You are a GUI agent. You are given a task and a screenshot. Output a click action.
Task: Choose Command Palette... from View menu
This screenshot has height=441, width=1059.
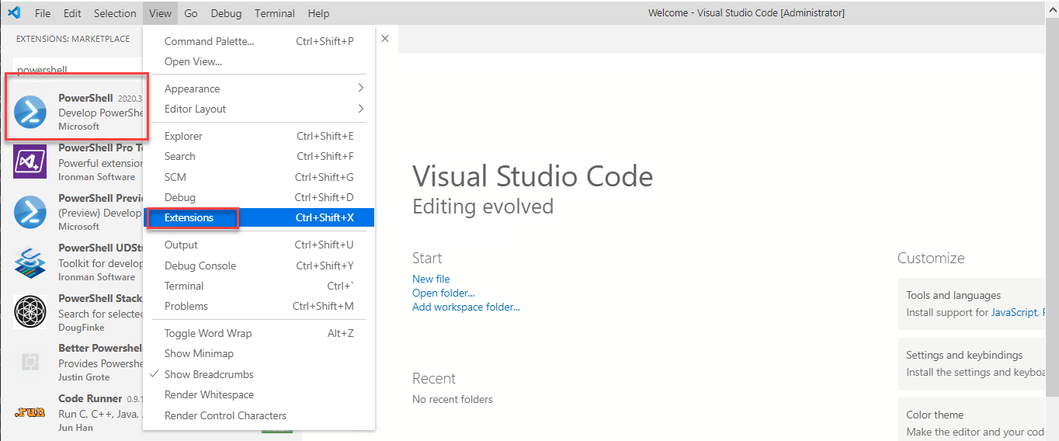[x=259, y=41]
